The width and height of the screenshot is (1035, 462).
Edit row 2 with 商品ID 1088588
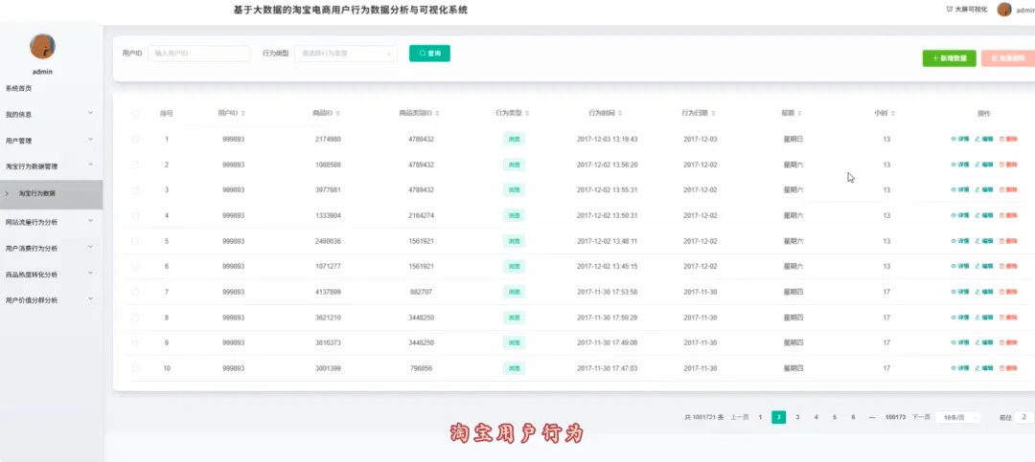point(983,165)
